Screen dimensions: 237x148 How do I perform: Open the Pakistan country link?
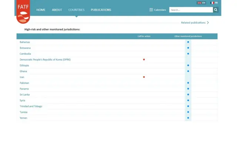coord(24,83)
